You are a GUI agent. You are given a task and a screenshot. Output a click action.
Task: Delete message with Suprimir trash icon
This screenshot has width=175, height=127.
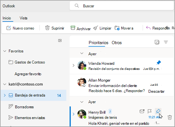click(47, 28)
